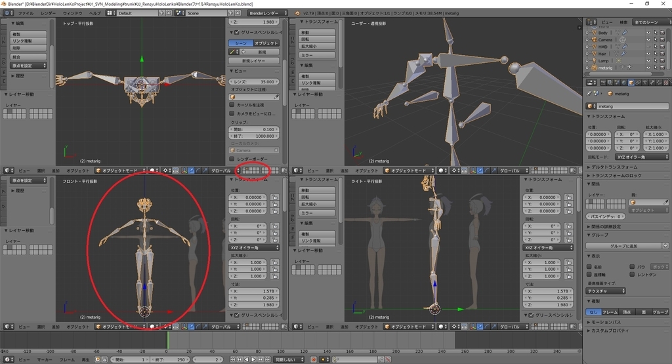
Task: Click the 新規レイヤー button
Action: tap(254, 61)
